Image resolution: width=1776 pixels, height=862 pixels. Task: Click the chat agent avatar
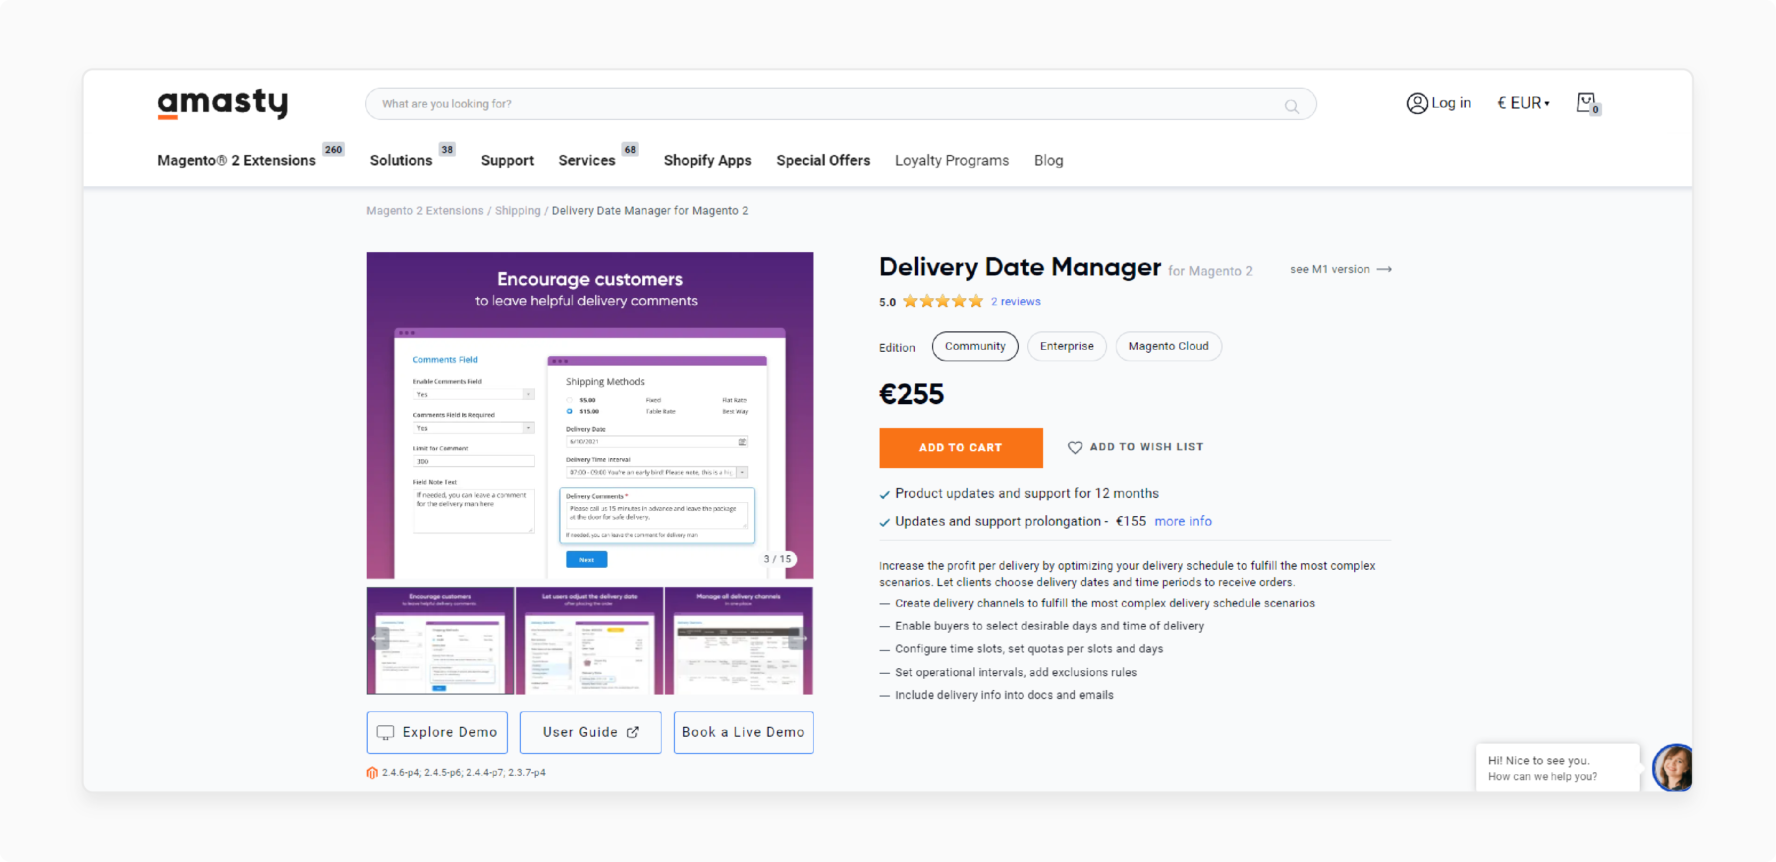click(x=1672, y=767)
